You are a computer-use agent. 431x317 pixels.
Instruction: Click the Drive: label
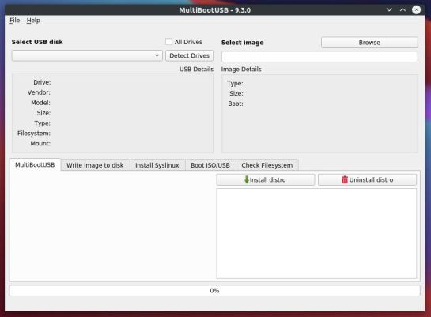[42, 82]
